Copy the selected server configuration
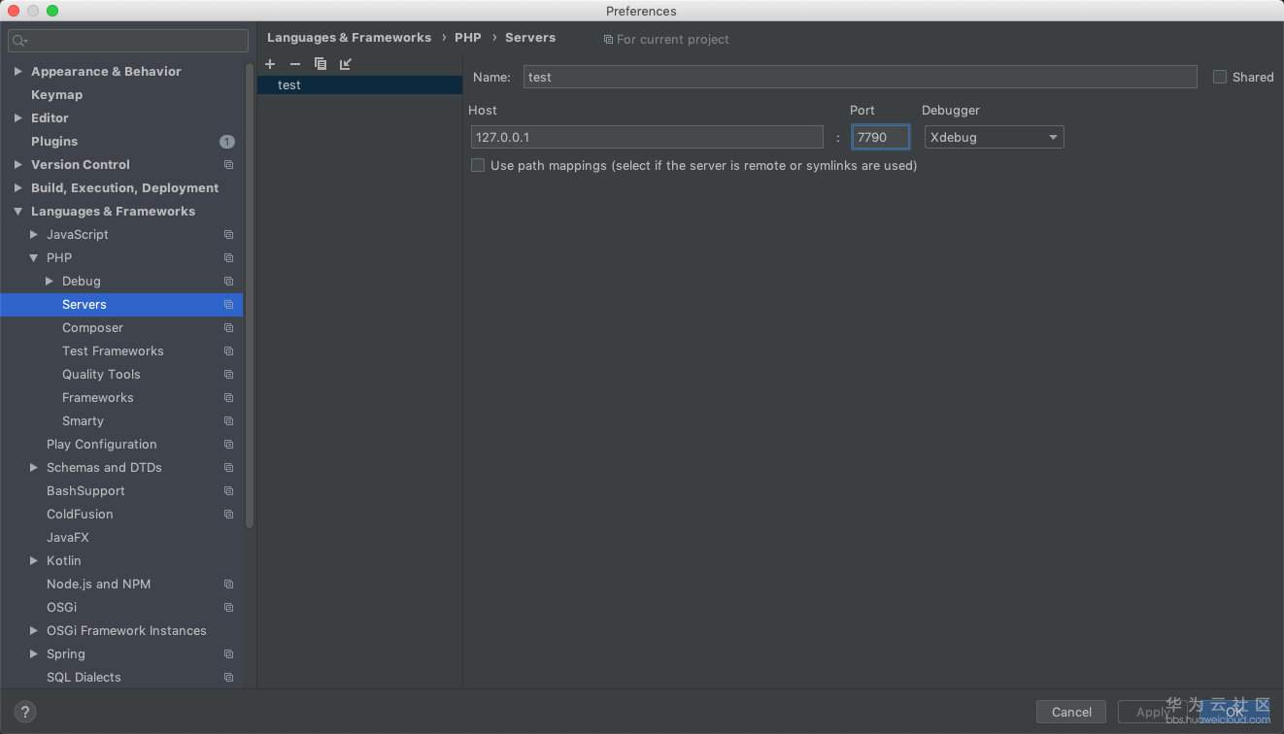The image size is (1284, 734). [321, 64]
